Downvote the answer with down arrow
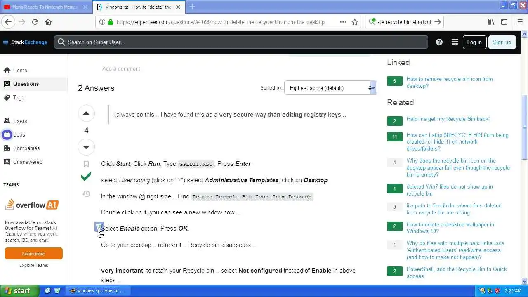 coord(86,147)
